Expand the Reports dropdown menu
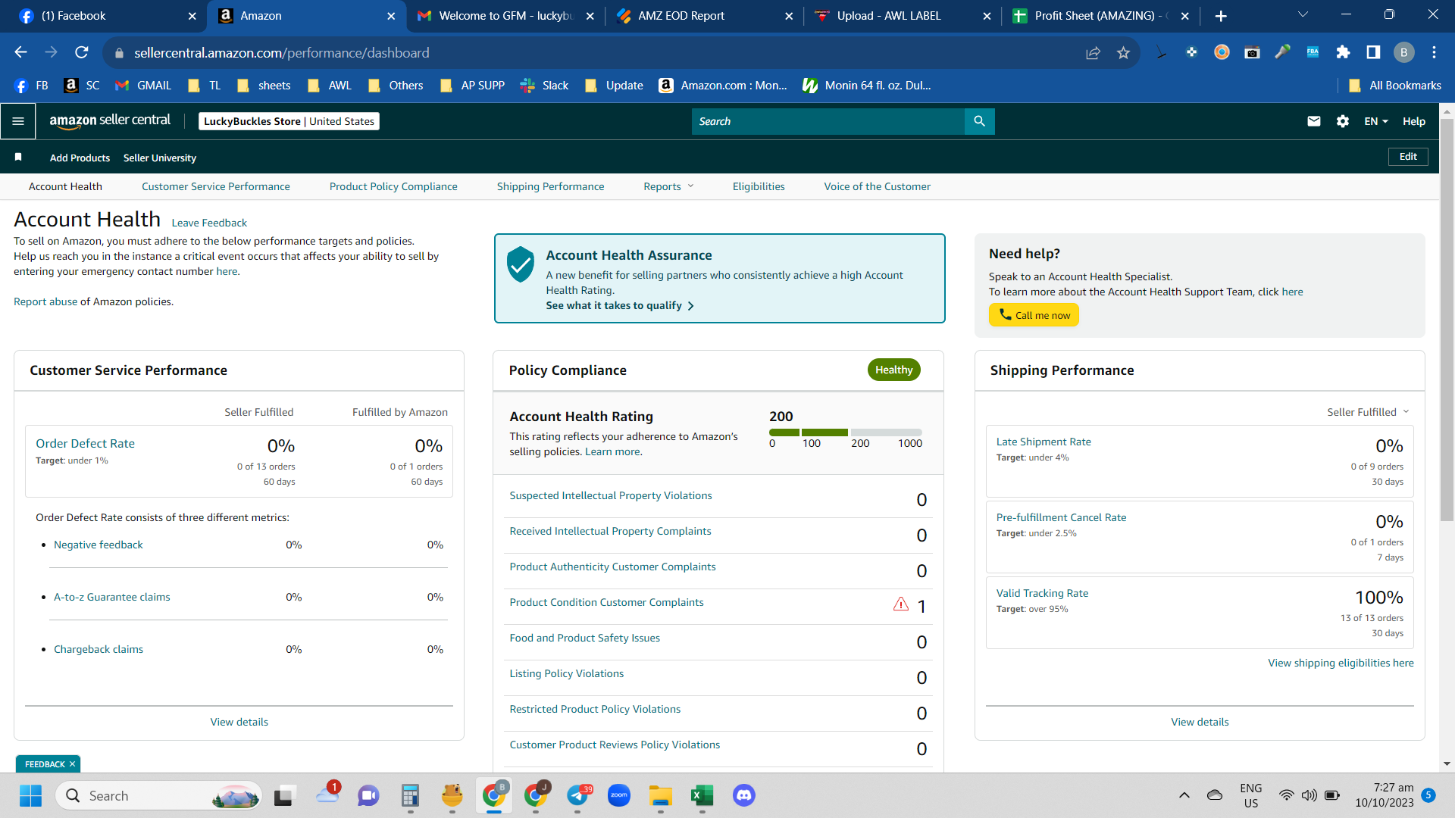 (668, 186)
